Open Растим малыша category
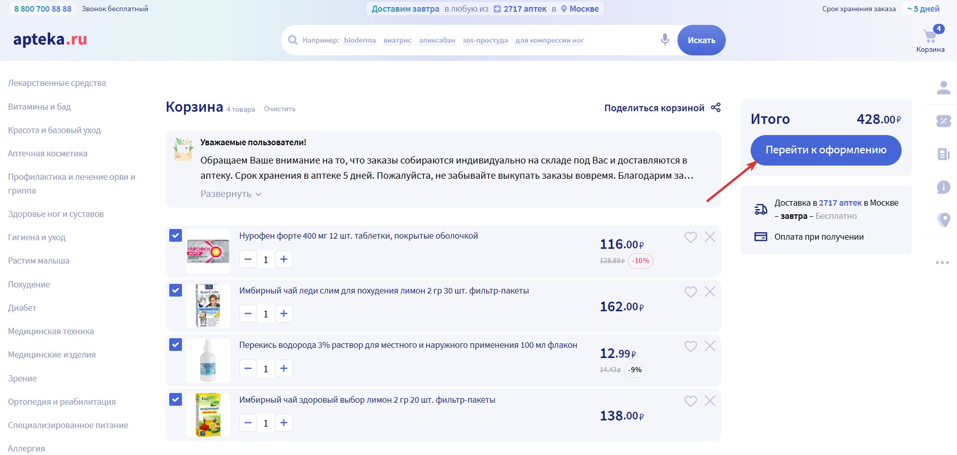 (39, 261)
